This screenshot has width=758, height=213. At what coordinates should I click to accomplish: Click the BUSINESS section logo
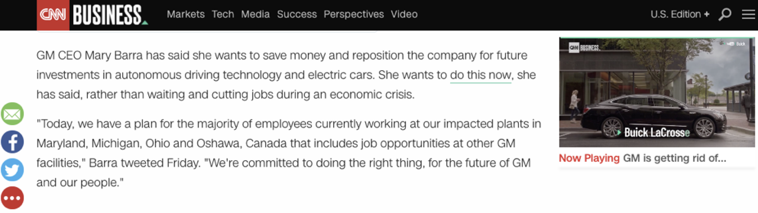pos(108,15)
